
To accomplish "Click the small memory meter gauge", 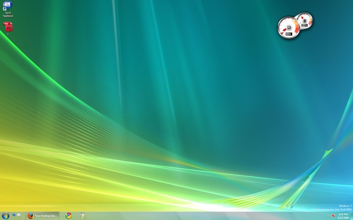I will click(304, 21).
